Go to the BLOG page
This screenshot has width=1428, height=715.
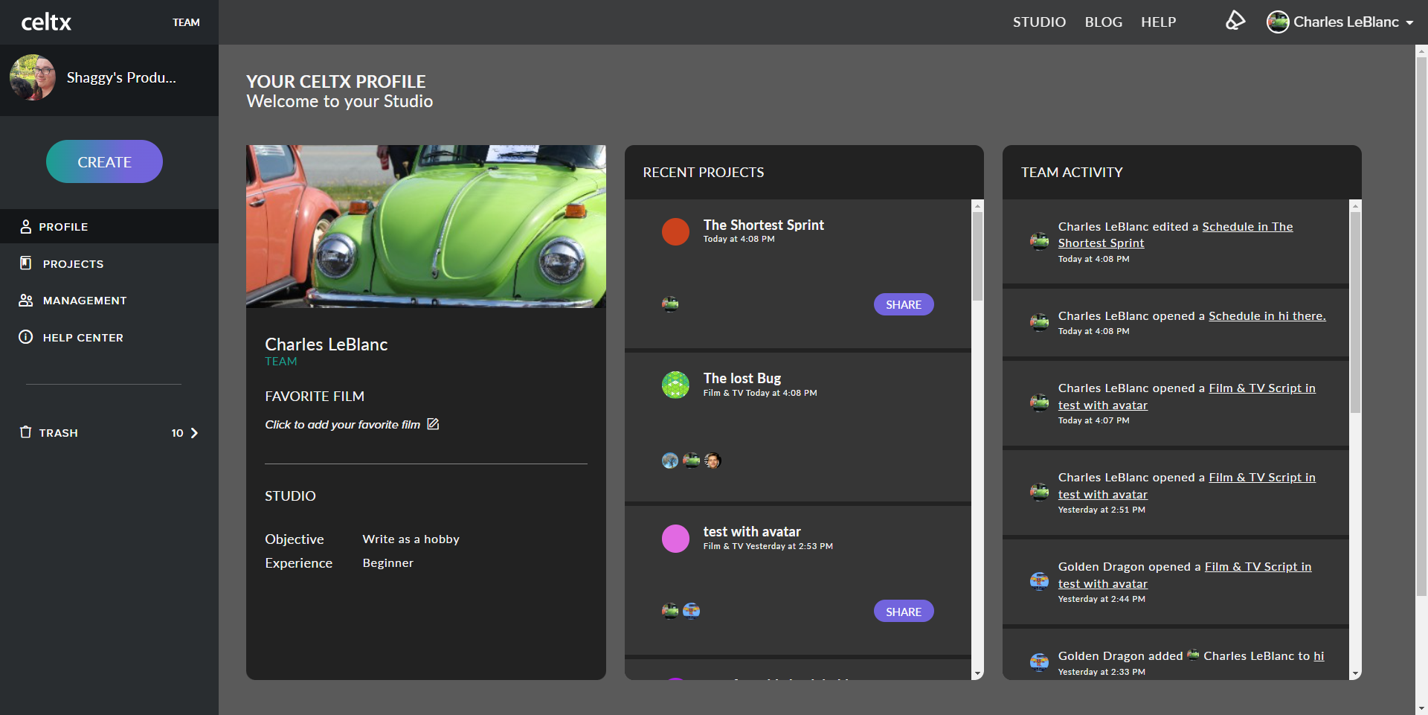pyautogui.click(x=1103, y=22)
